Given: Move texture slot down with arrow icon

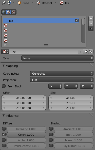Looking at the screenshot, I should coord(91,24).
